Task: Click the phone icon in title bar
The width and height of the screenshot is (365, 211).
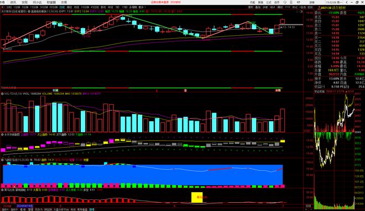Action: click(291, 2)
